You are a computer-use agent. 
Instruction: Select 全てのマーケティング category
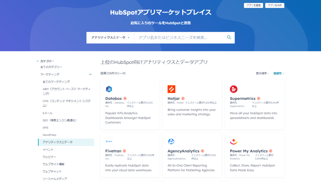click(x=56, y=82)
